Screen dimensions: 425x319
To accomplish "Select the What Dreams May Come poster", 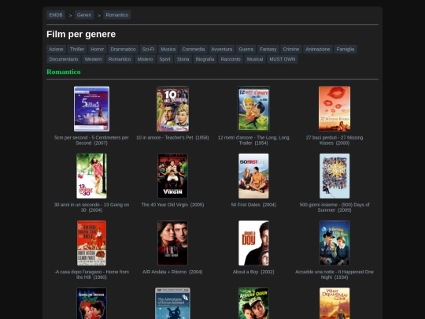I will [334, 303].
